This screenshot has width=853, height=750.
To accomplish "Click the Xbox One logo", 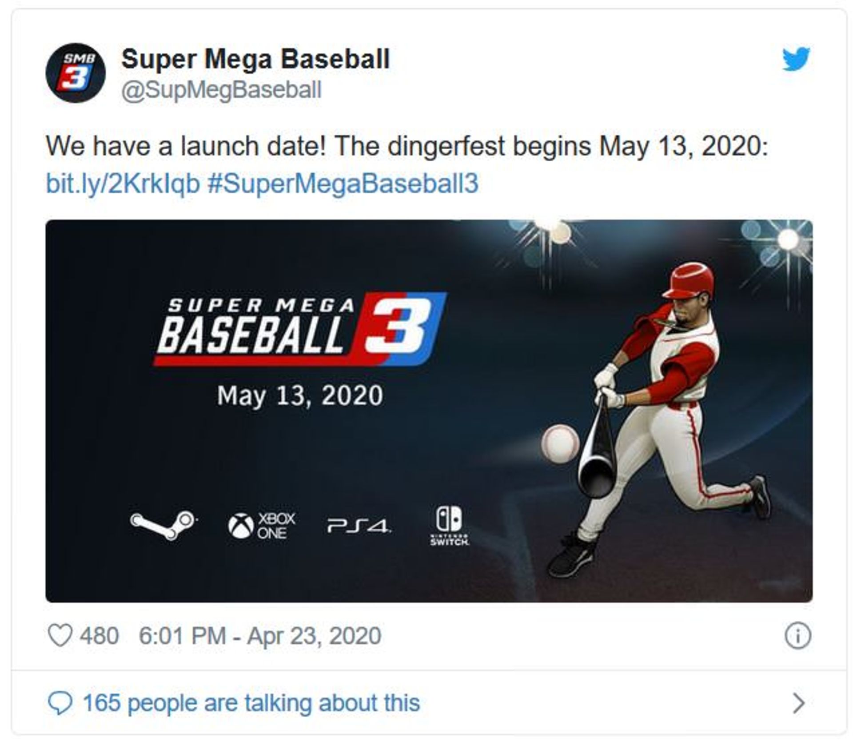I will tap(261, 526).
